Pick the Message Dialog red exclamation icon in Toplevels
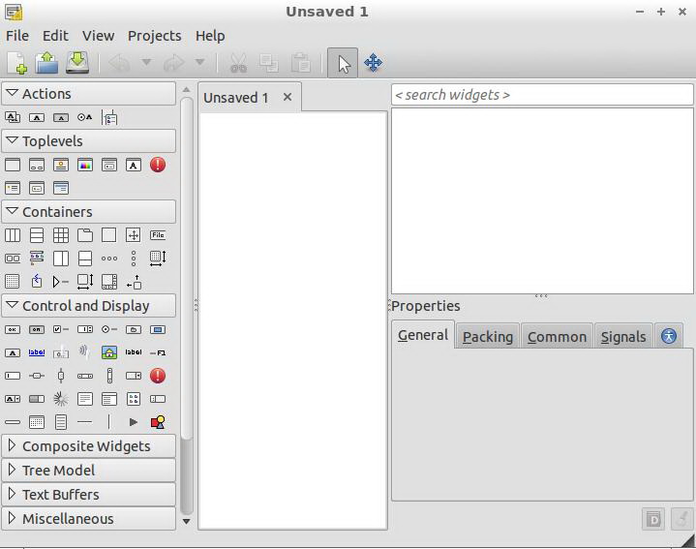The image size is (696, 549). [x=158, y=166]
